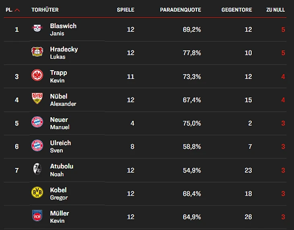Click Bayern Munich logo beside Ulreich
Image resolution: width=294 pixels, height=230 pixels.
point(37,145)
